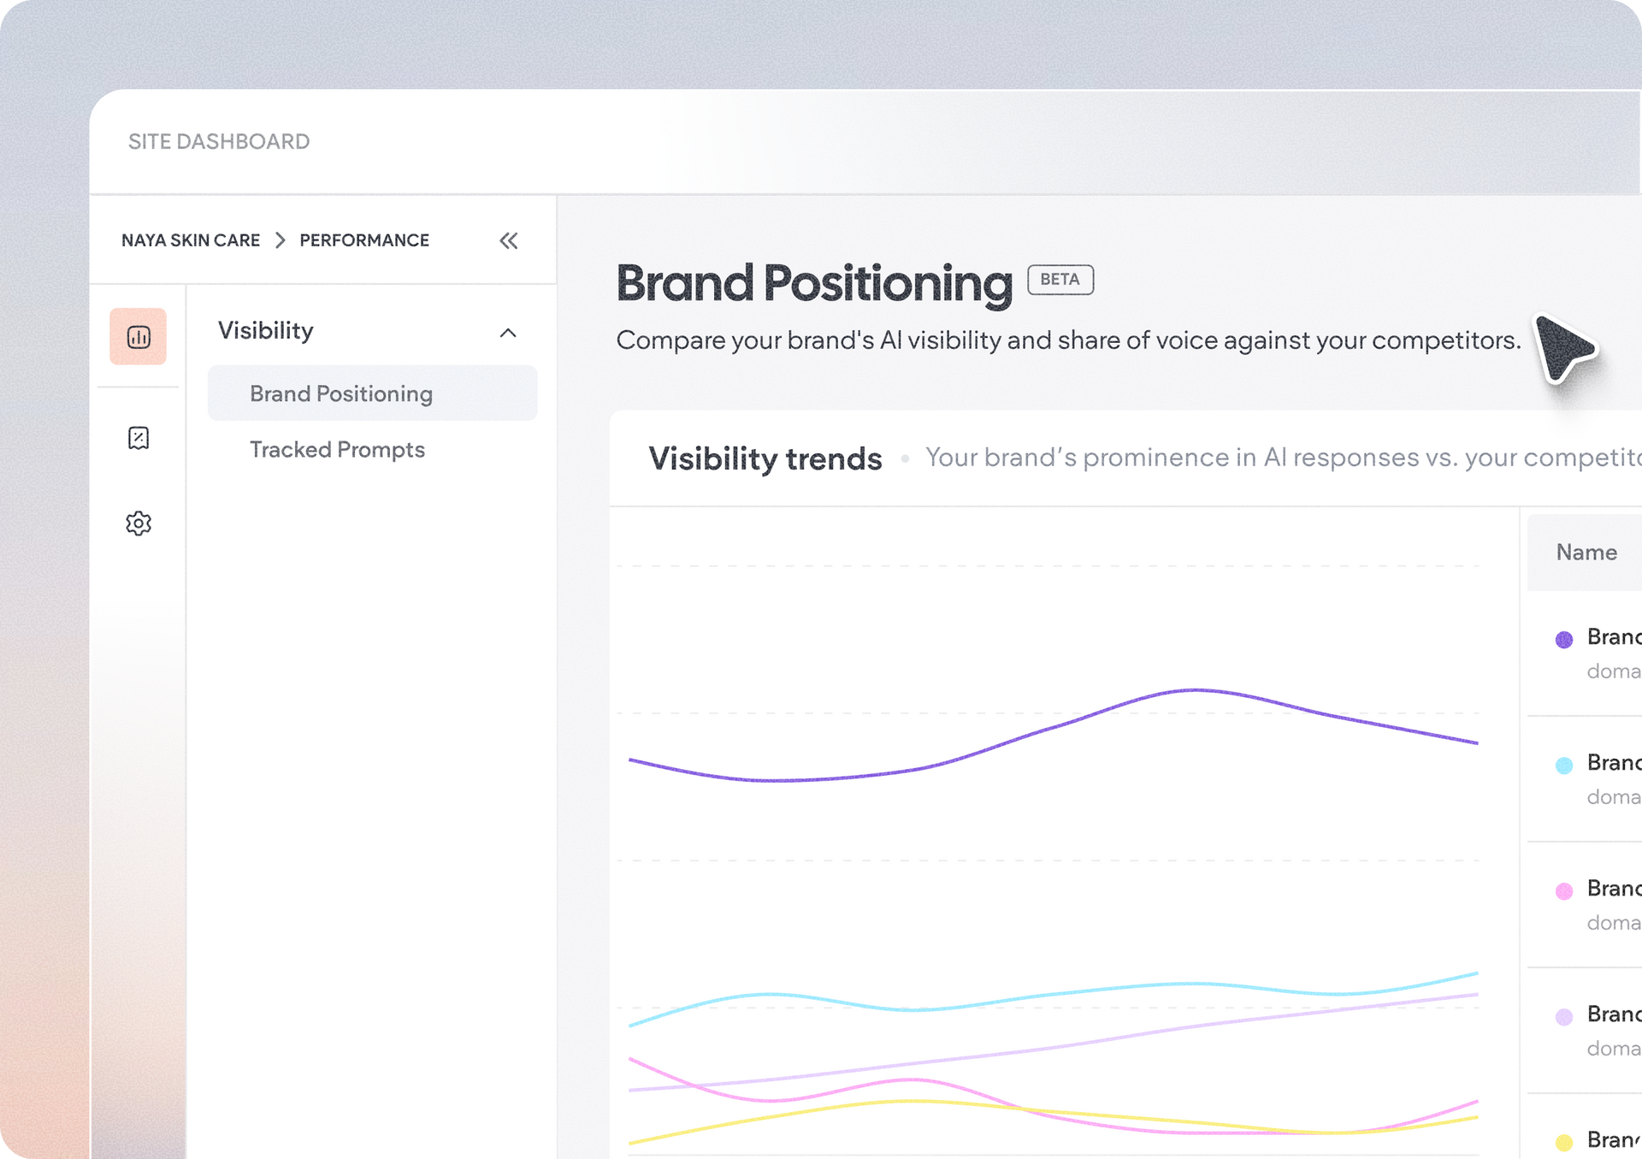Click the cyan brand legend dot
1642x1159 pixels.
click(x=1564, y=766)
